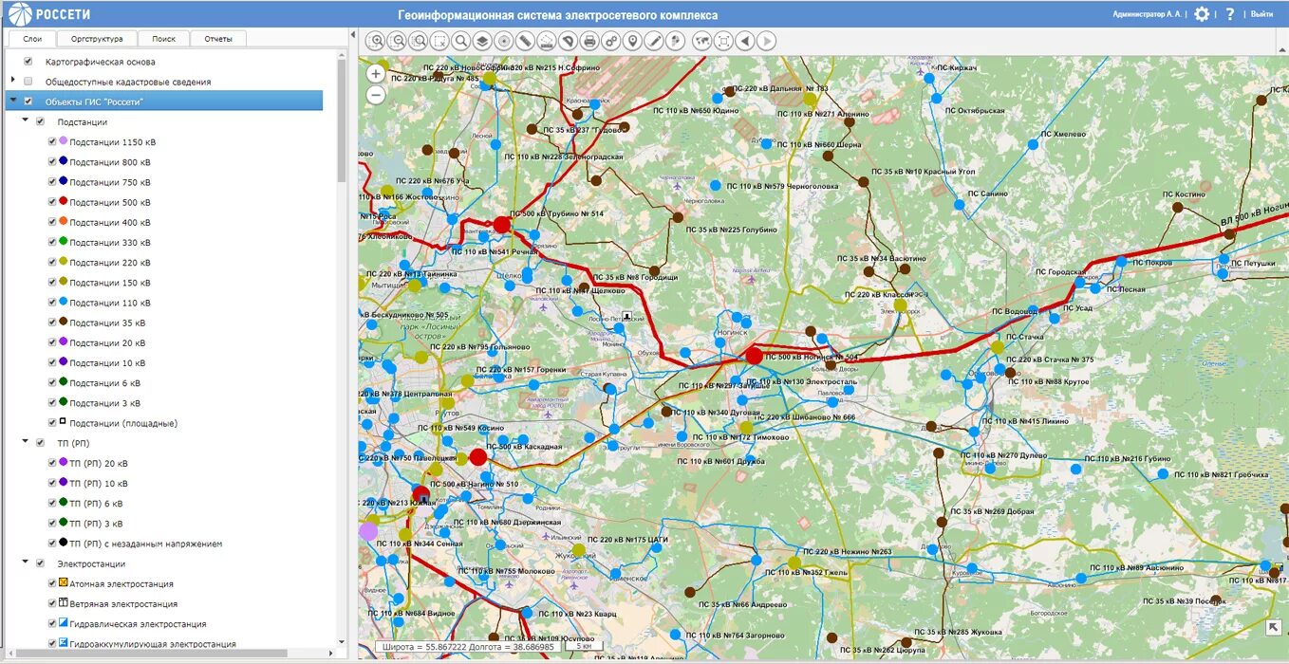Expand the Общедоступные кадастровые сведения node
This screenshot has height=664, width=1289.
tap(12, 82)
